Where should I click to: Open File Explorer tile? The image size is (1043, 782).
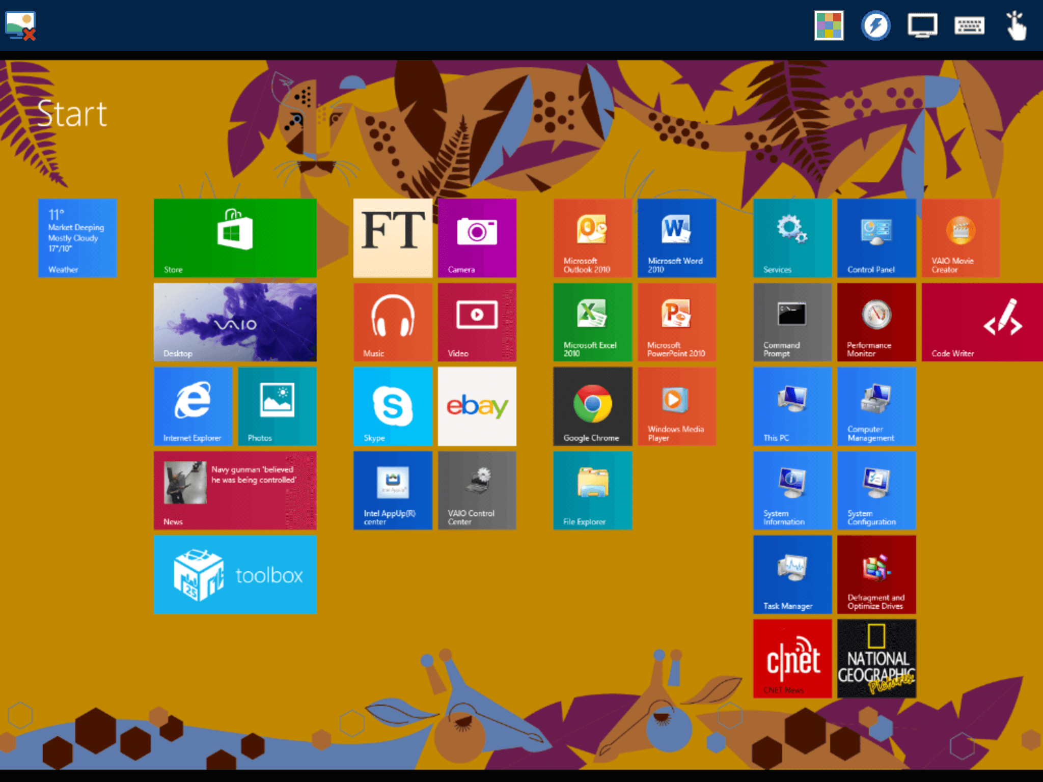593,490
